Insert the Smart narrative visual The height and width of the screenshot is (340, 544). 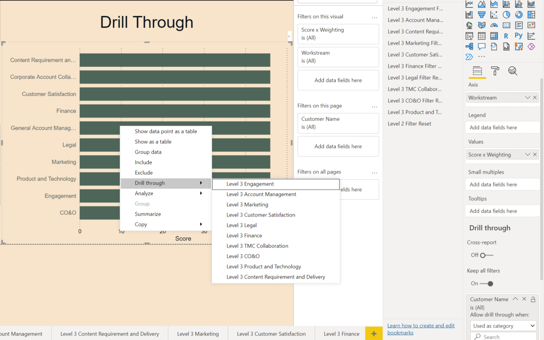point(494,46)
